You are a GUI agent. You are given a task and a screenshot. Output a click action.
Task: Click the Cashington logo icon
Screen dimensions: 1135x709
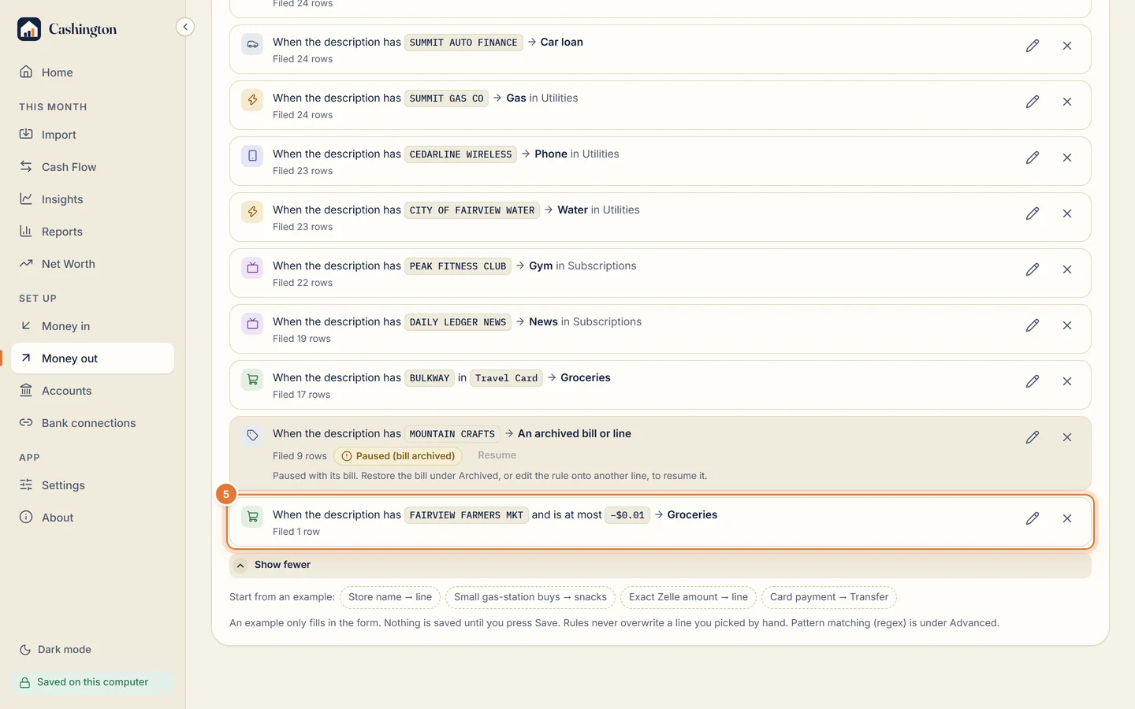29,29
